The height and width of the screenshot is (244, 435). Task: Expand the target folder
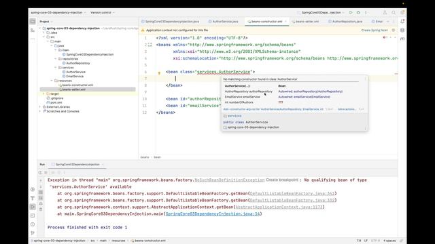pyautogui.click(x=43, y=94)
